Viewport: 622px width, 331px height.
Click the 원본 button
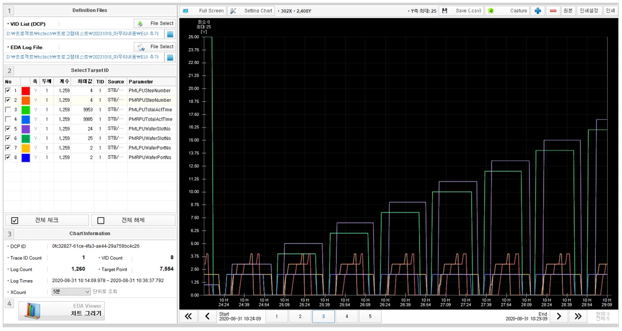pyautogui.click(x=568, y=10)
